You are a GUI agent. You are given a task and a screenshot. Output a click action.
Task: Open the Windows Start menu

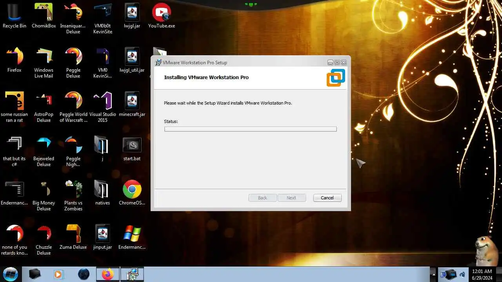(x=11, y=273)
